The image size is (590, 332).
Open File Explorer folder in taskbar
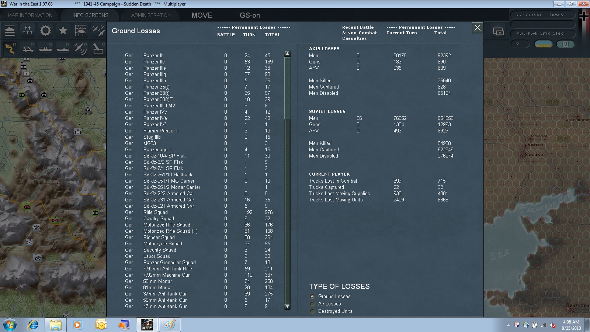click(x=56, y=325)
